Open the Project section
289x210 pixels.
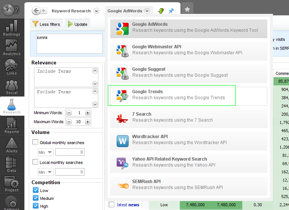[12, 184]
